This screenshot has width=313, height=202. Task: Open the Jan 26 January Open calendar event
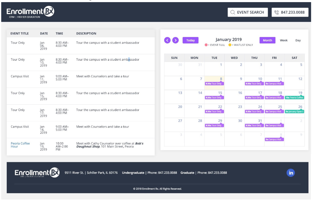click(x=294, y=112)
